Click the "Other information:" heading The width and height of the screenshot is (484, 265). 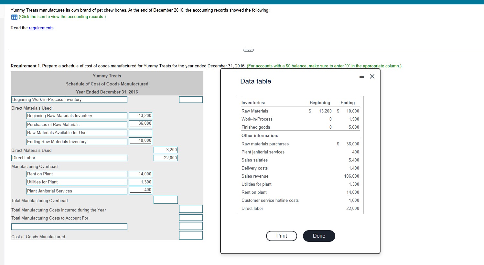pyautogui.click(x=260, y=135)
